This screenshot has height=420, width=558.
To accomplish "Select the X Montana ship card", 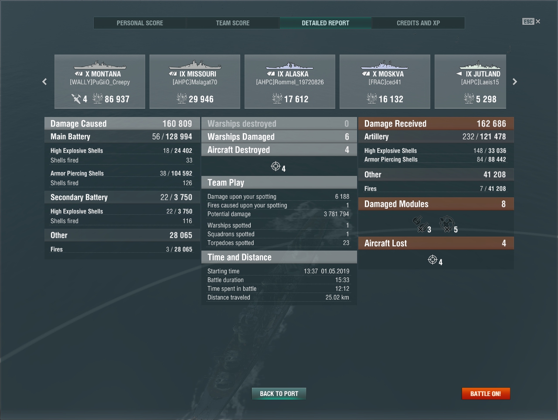I will [x=100, y=81].
